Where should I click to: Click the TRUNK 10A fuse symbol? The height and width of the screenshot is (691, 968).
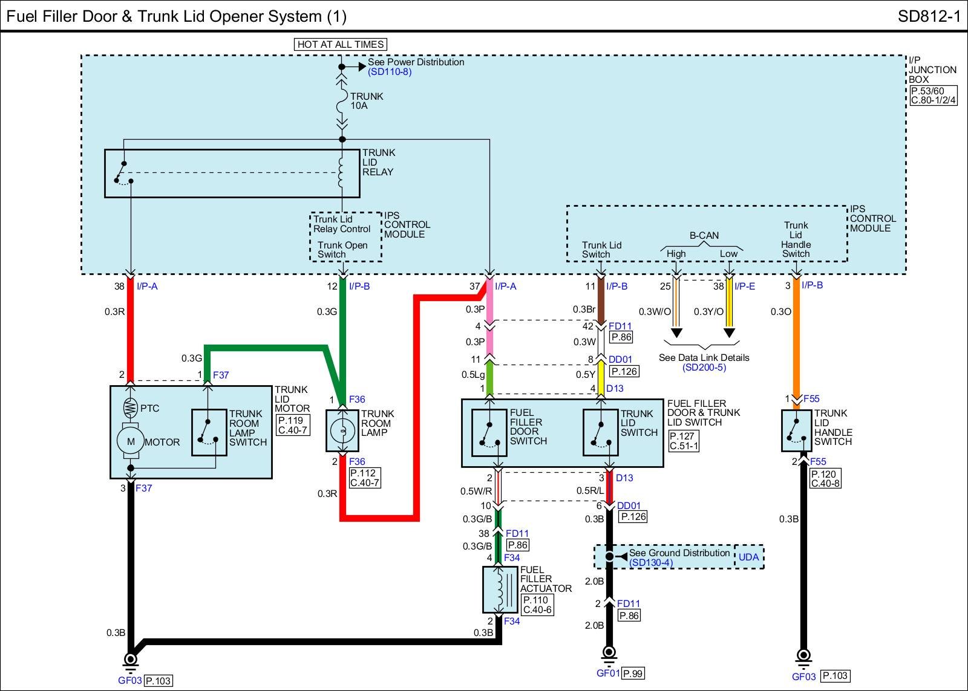pyautogui.click(x=342, y=101)
